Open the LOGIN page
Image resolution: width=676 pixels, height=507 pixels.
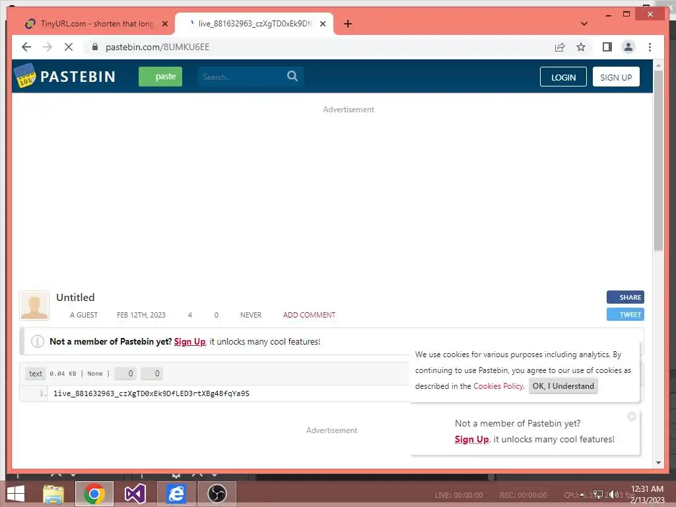point(563,77)
